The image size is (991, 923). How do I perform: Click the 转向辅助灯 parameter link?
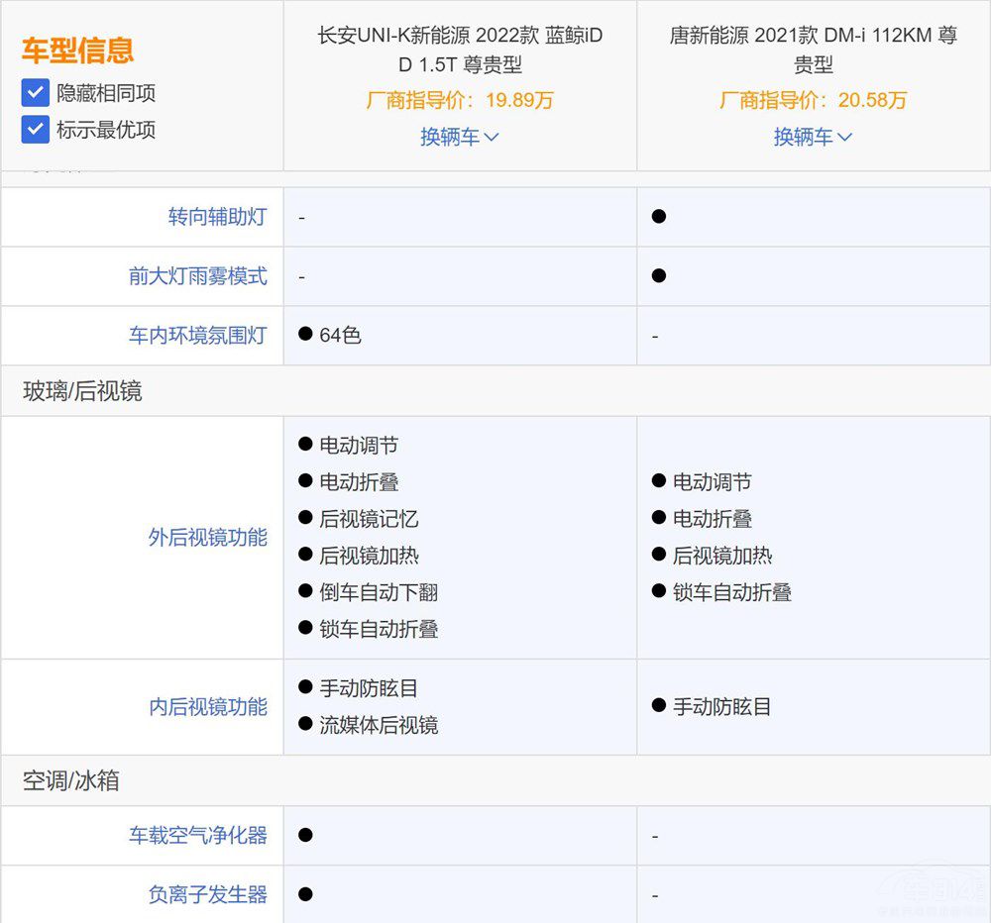pyautogui.click(x=217, y=217)
